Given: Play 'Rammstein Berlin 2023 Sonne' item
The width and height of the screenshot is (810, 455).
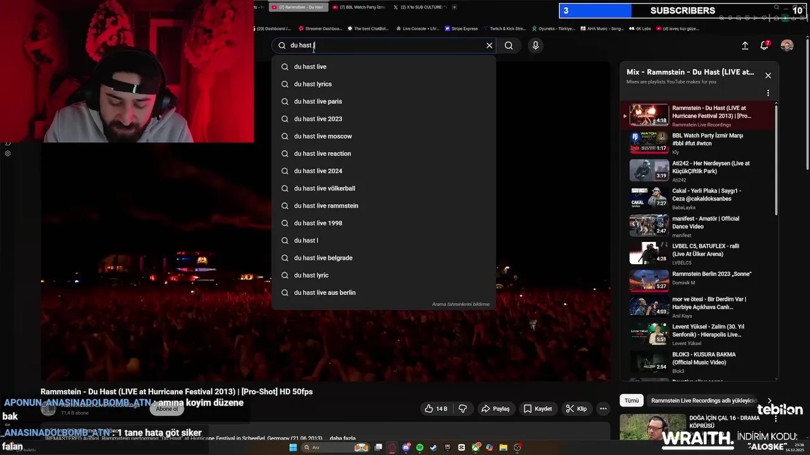Looking at the screenshot, I should [x=697, y=281].
